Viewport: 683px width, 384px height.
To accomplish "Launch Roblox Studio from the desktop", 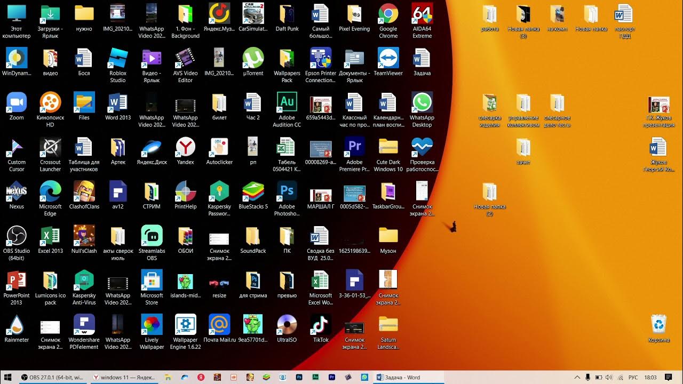I will [x=118, y=65].
